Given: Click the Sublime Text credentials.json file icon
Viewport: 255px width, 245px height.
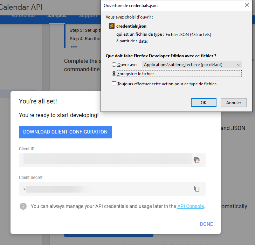Looking at the screenshot, I should coord(111,26).
